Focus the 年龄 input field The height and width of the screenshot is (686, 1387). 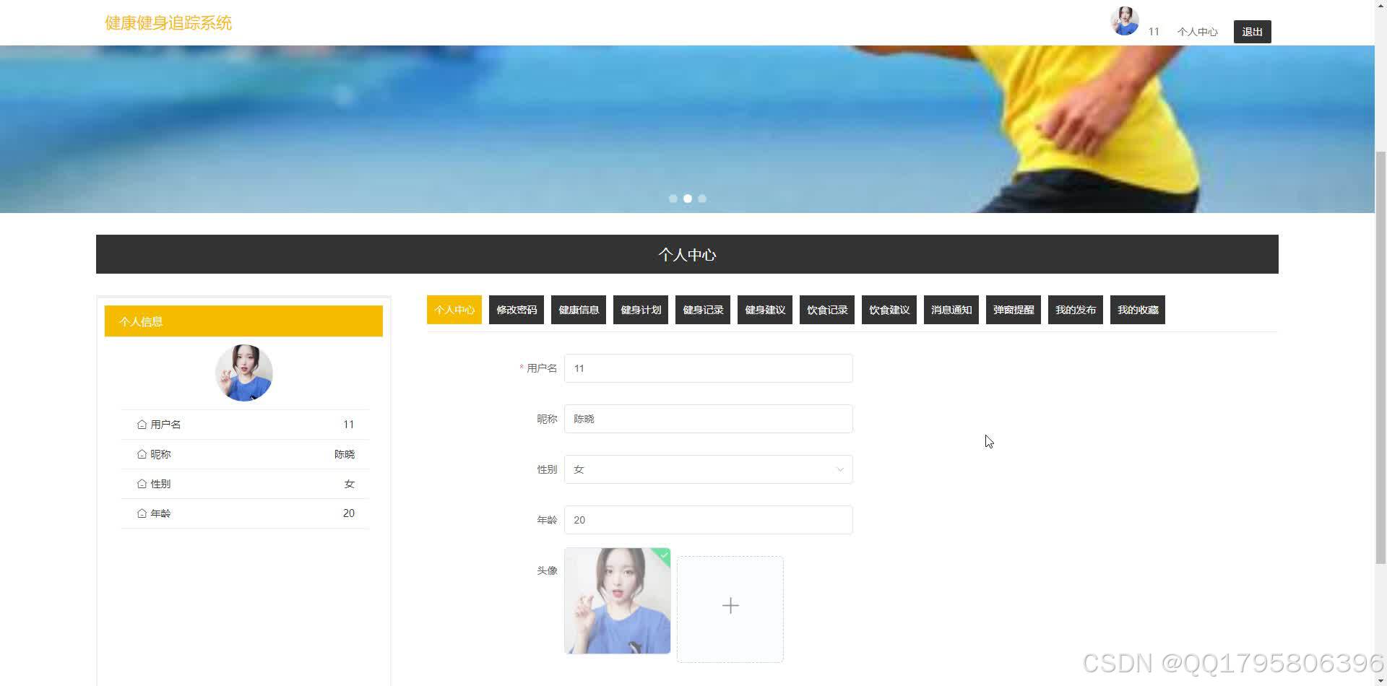(709, 520)
